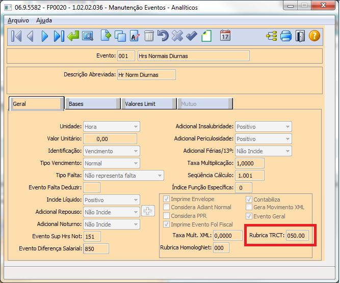
Task: Select the Geral tab
Action: 36,104
